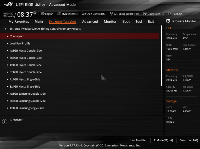
Task: Expand 8x4GB Hynix Double-Side chevron
Action: coord(7,72)
